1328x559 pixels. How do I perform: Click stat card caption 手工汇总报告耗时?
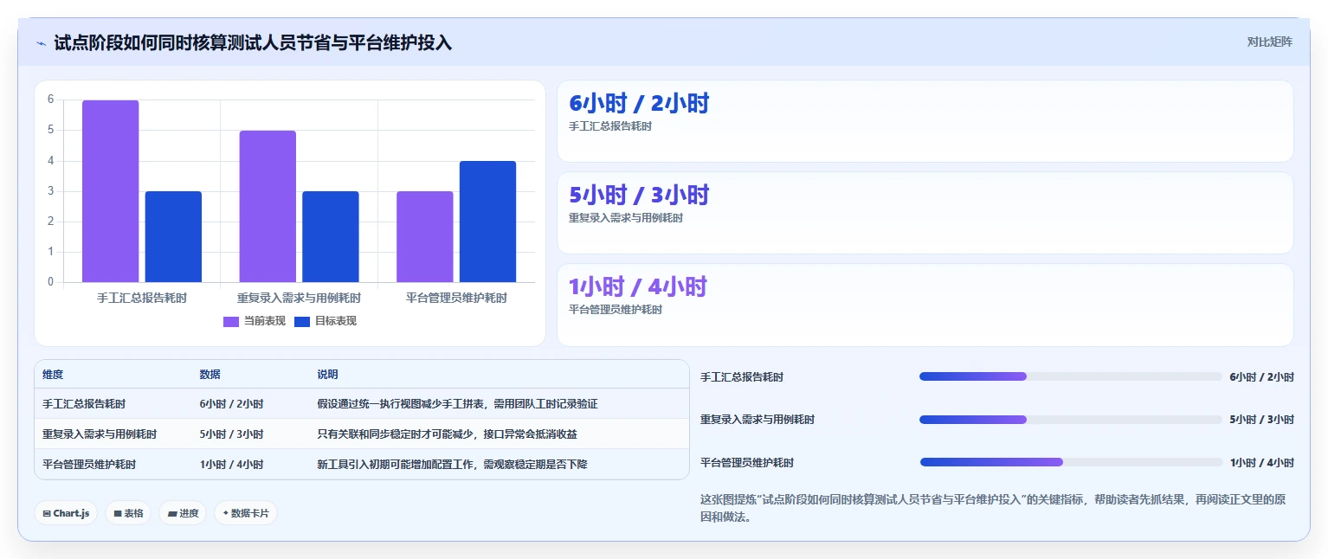click(x=610, y=126)
